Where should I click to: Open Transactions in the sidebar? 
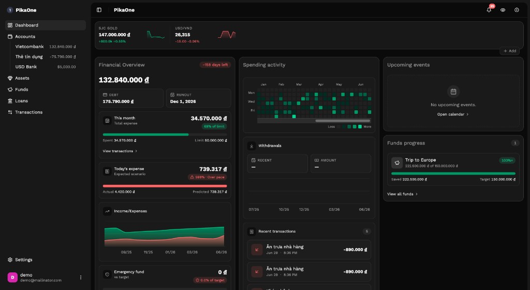tap(46, 112)
